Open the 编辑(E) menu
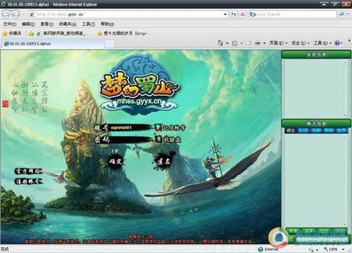Screen dimensions: 352x253 point(28,24)
